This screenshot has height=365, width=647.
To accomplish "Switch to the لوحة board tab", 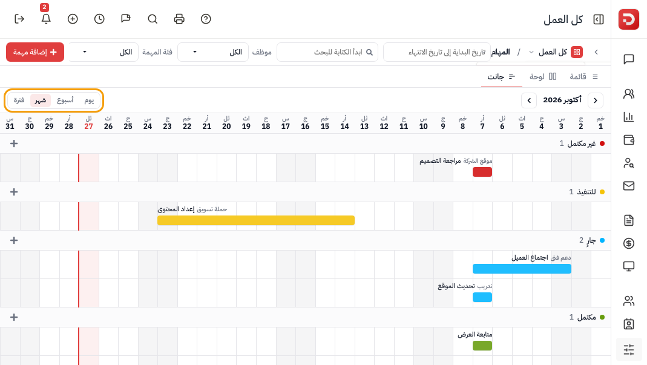I will (543, 77).
